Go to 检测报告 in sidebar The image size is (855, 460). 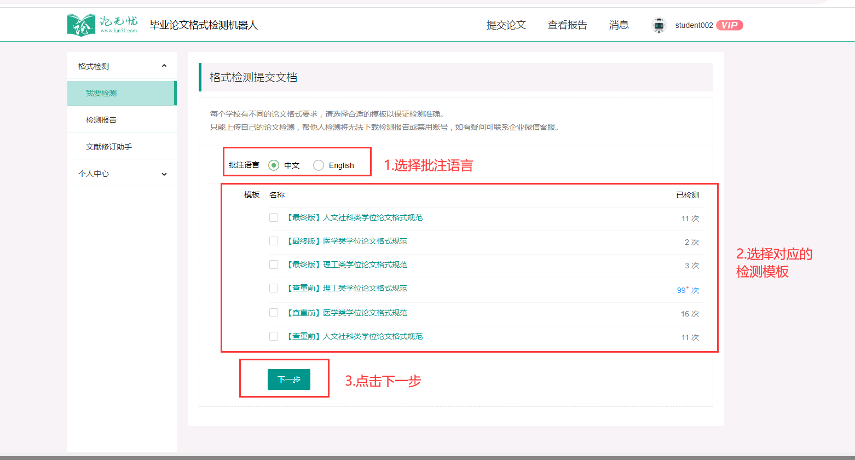[101, 120]
